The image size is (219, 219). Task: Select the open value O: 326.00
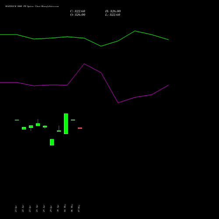[78, 15]
